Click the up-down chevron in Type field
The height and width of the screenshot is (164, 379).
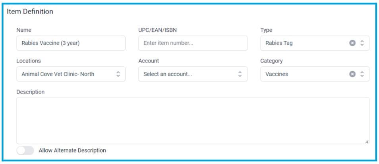click(362, 43)
